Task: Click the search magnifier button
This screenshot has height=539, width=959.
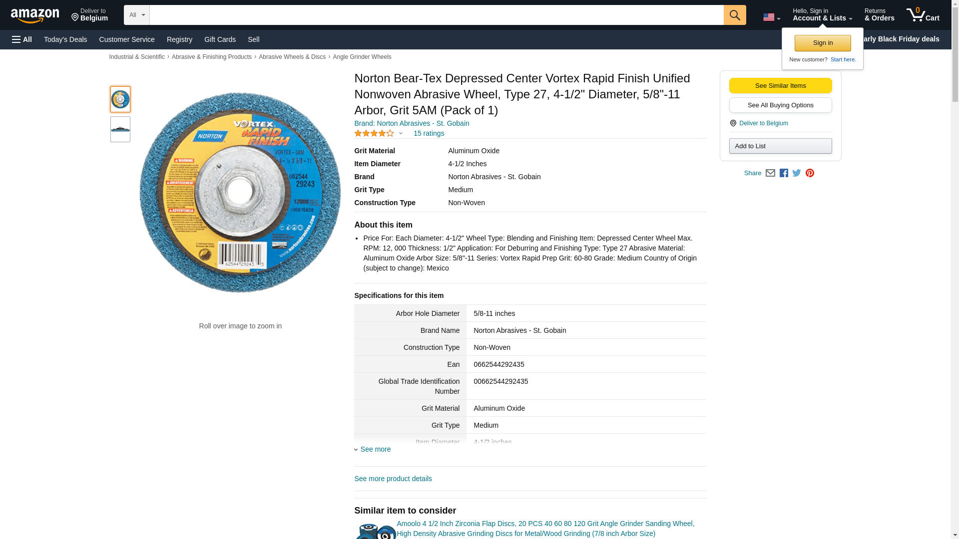Action: 734,15
